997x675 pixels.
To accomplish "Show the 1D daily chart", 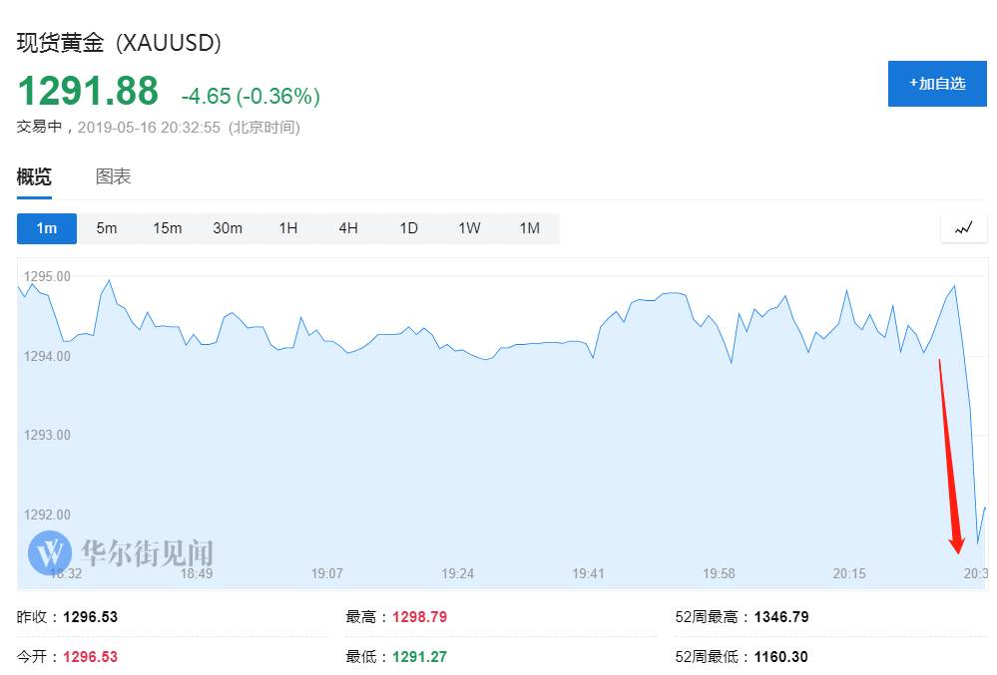I will [x=409, y=228].
